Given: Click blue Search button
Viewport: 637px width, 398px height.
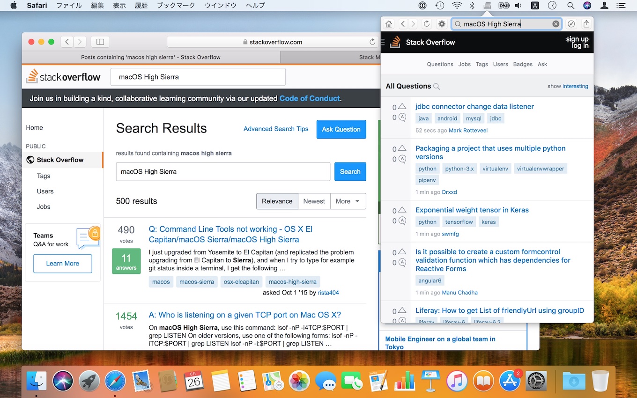Looking at the screenshot, I should (350, 172).
